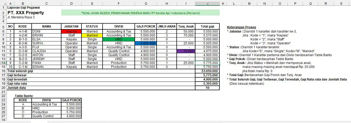351x123 pixels.
Task: Click the Gaji rata-rata label
Action: point(17,84)
